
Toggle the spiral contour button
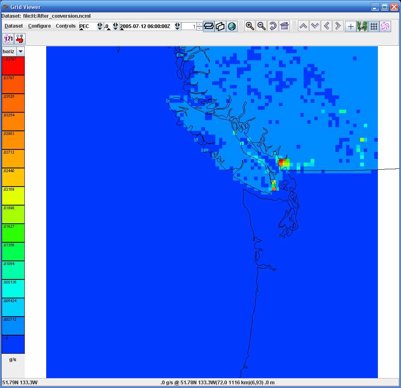coord(385,26)
